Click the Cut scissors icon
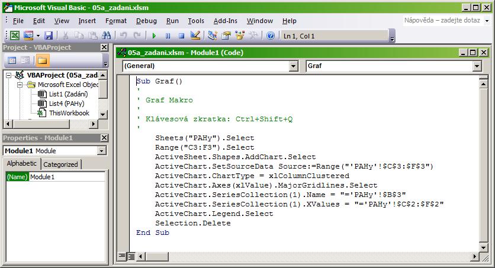 click(x=65, y=35)
